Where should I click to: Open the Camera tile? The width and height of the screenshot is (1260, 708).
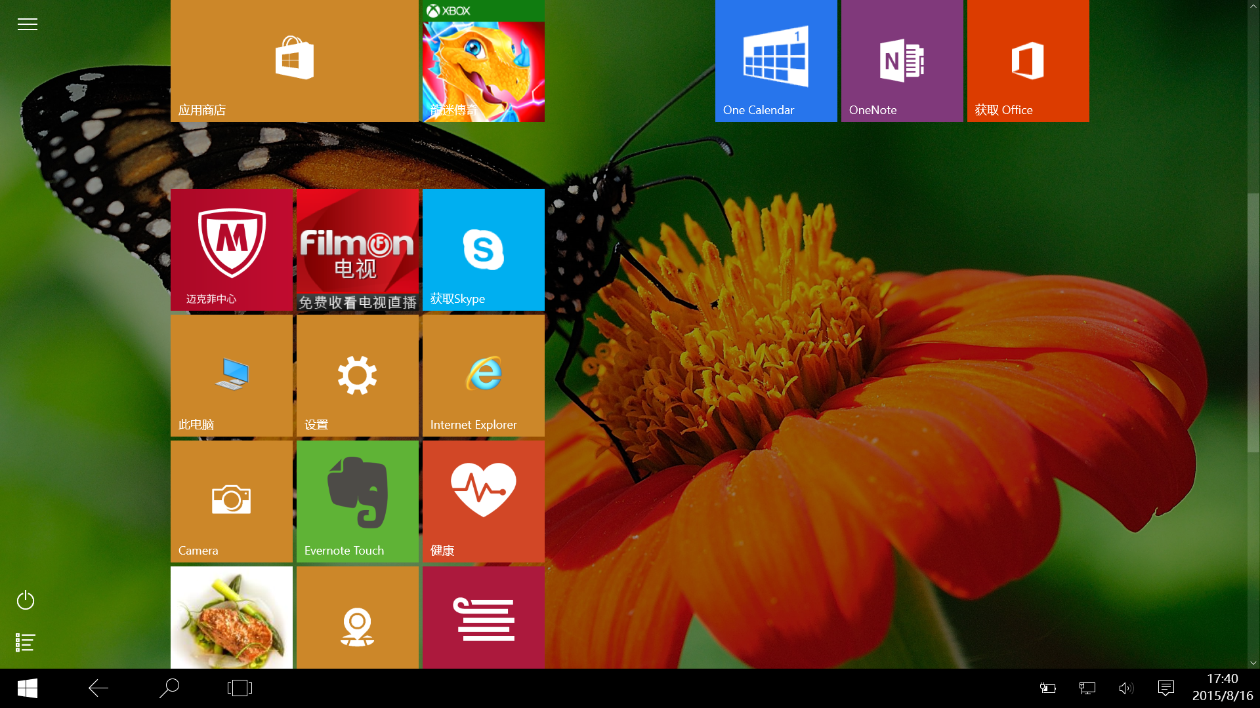coord(231,501)
